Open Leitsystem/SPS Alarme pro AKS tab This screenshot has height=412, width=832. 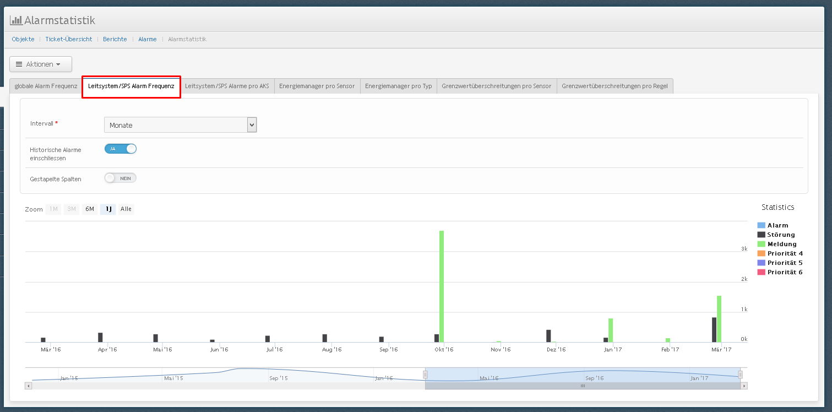tap(227, 86)
